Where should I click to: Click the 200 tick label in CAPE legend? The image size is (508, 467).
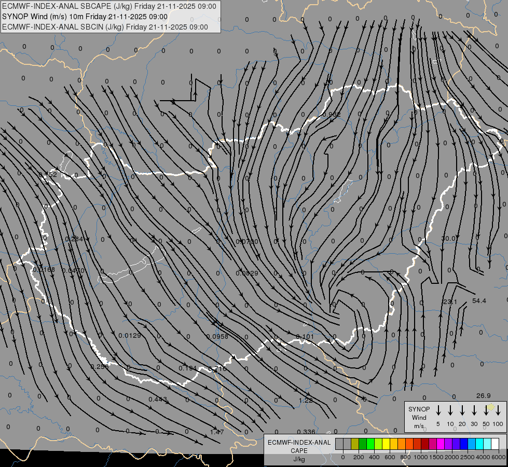pyautogui.click(x=359, y=457)
